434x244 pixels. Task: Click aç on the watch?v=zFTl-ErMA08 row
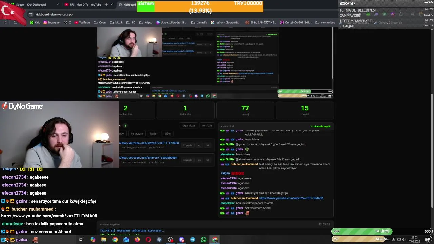199,145
